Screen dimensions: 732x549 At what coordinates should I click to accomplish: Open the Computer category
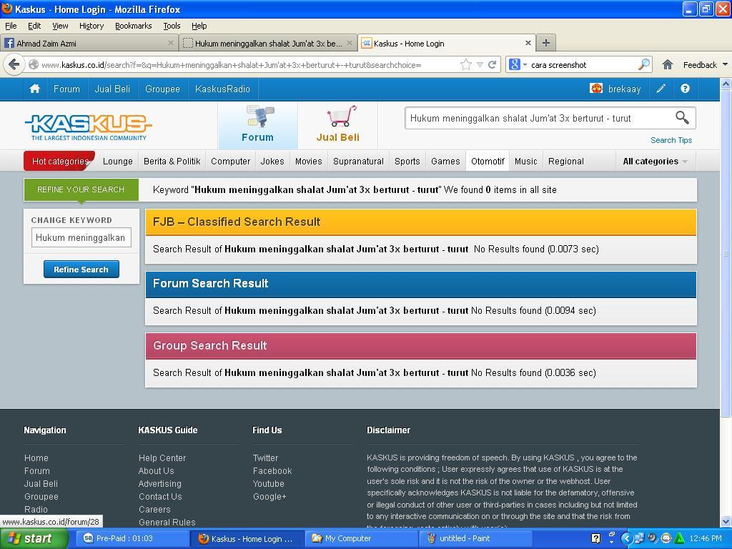click(231, 162)
